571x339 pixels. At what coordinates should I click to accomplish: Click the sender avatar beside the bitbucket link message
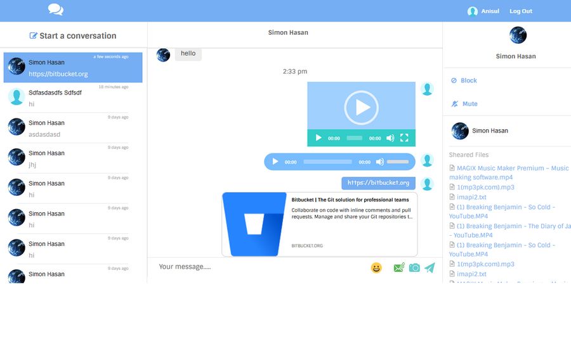(427, 184)
